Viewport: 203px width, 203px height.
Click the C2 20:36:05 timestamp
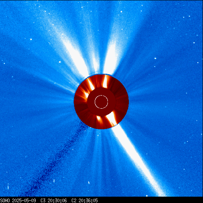84,201
